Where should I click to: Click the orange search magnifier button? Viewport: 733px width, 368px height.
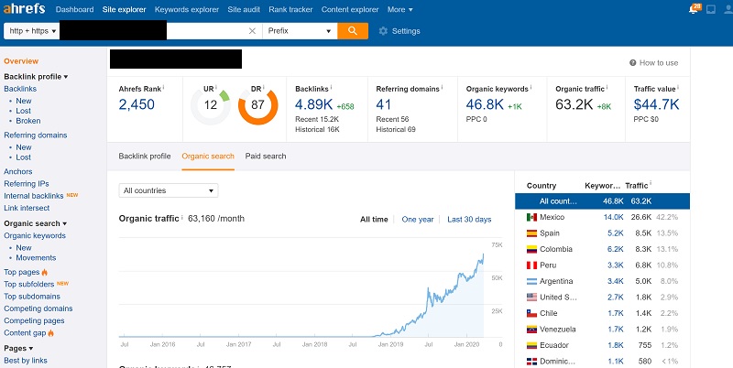click(353, 31)
